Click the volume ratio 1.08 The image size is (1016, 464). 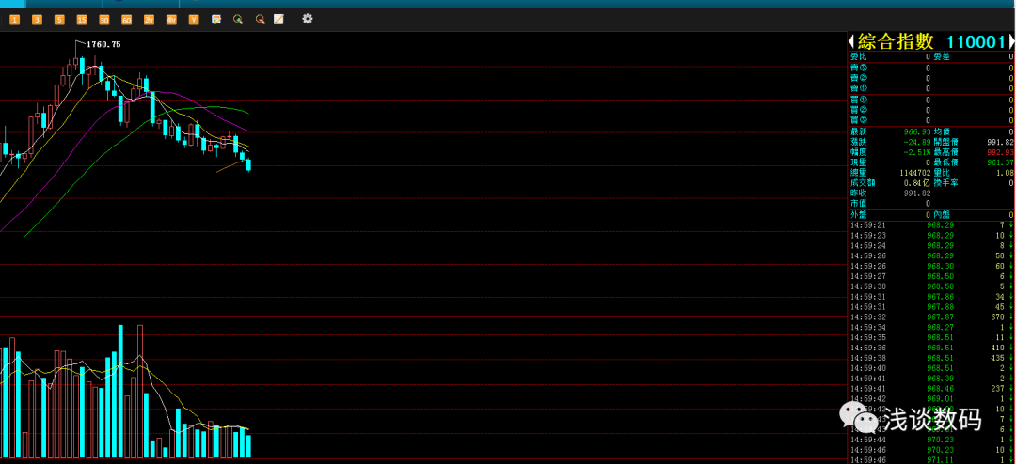[1005, 173]
